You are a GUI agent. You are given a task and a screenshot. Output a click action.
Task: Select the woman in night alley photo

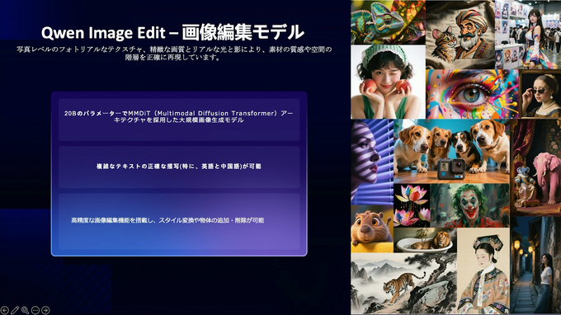click(x=535, y=266)
